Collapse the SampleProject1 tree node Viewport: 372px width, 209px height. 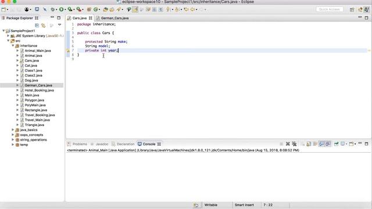pos(3,31)
